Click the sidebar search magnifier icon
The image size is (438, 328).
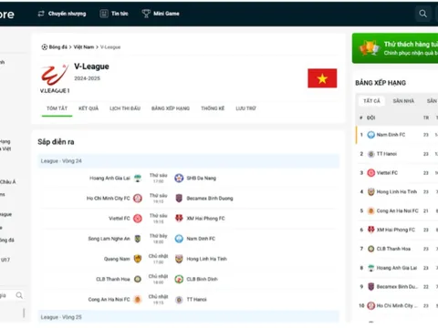pos(19,295)
